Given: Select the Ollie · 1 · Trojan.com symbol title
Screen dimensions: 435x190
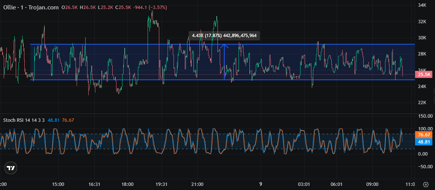Looking at the screenshot, I should [31, 7].
